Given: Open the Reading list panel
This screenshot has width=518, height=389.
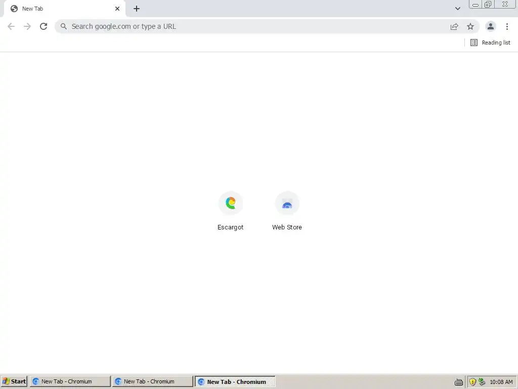Looking at the screenshot, I should pyautogui.click(x=490, y=43).
